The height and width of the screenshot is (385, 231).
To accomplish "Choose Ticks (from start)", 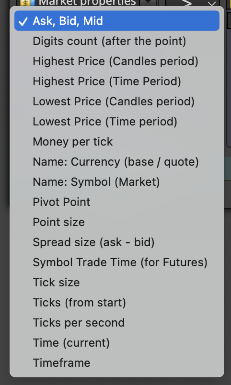I will coord(117,302).
